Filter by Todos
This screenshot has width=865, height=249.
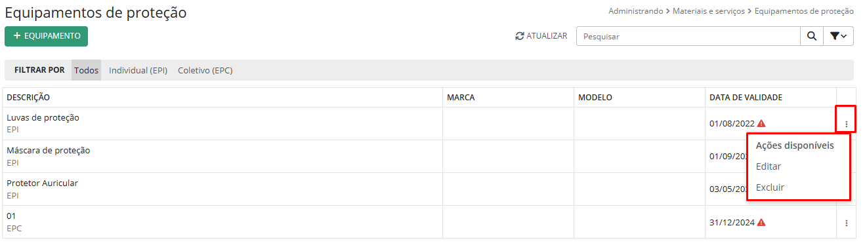[86, 70]
